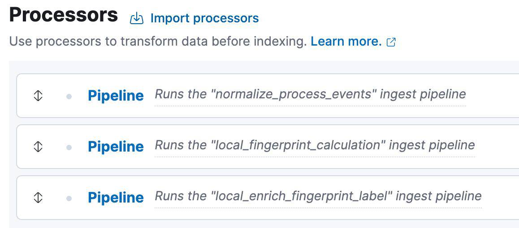Open the Pipeline processor for normalize_process_events
The image size is (519, 228).
[116, 95]
